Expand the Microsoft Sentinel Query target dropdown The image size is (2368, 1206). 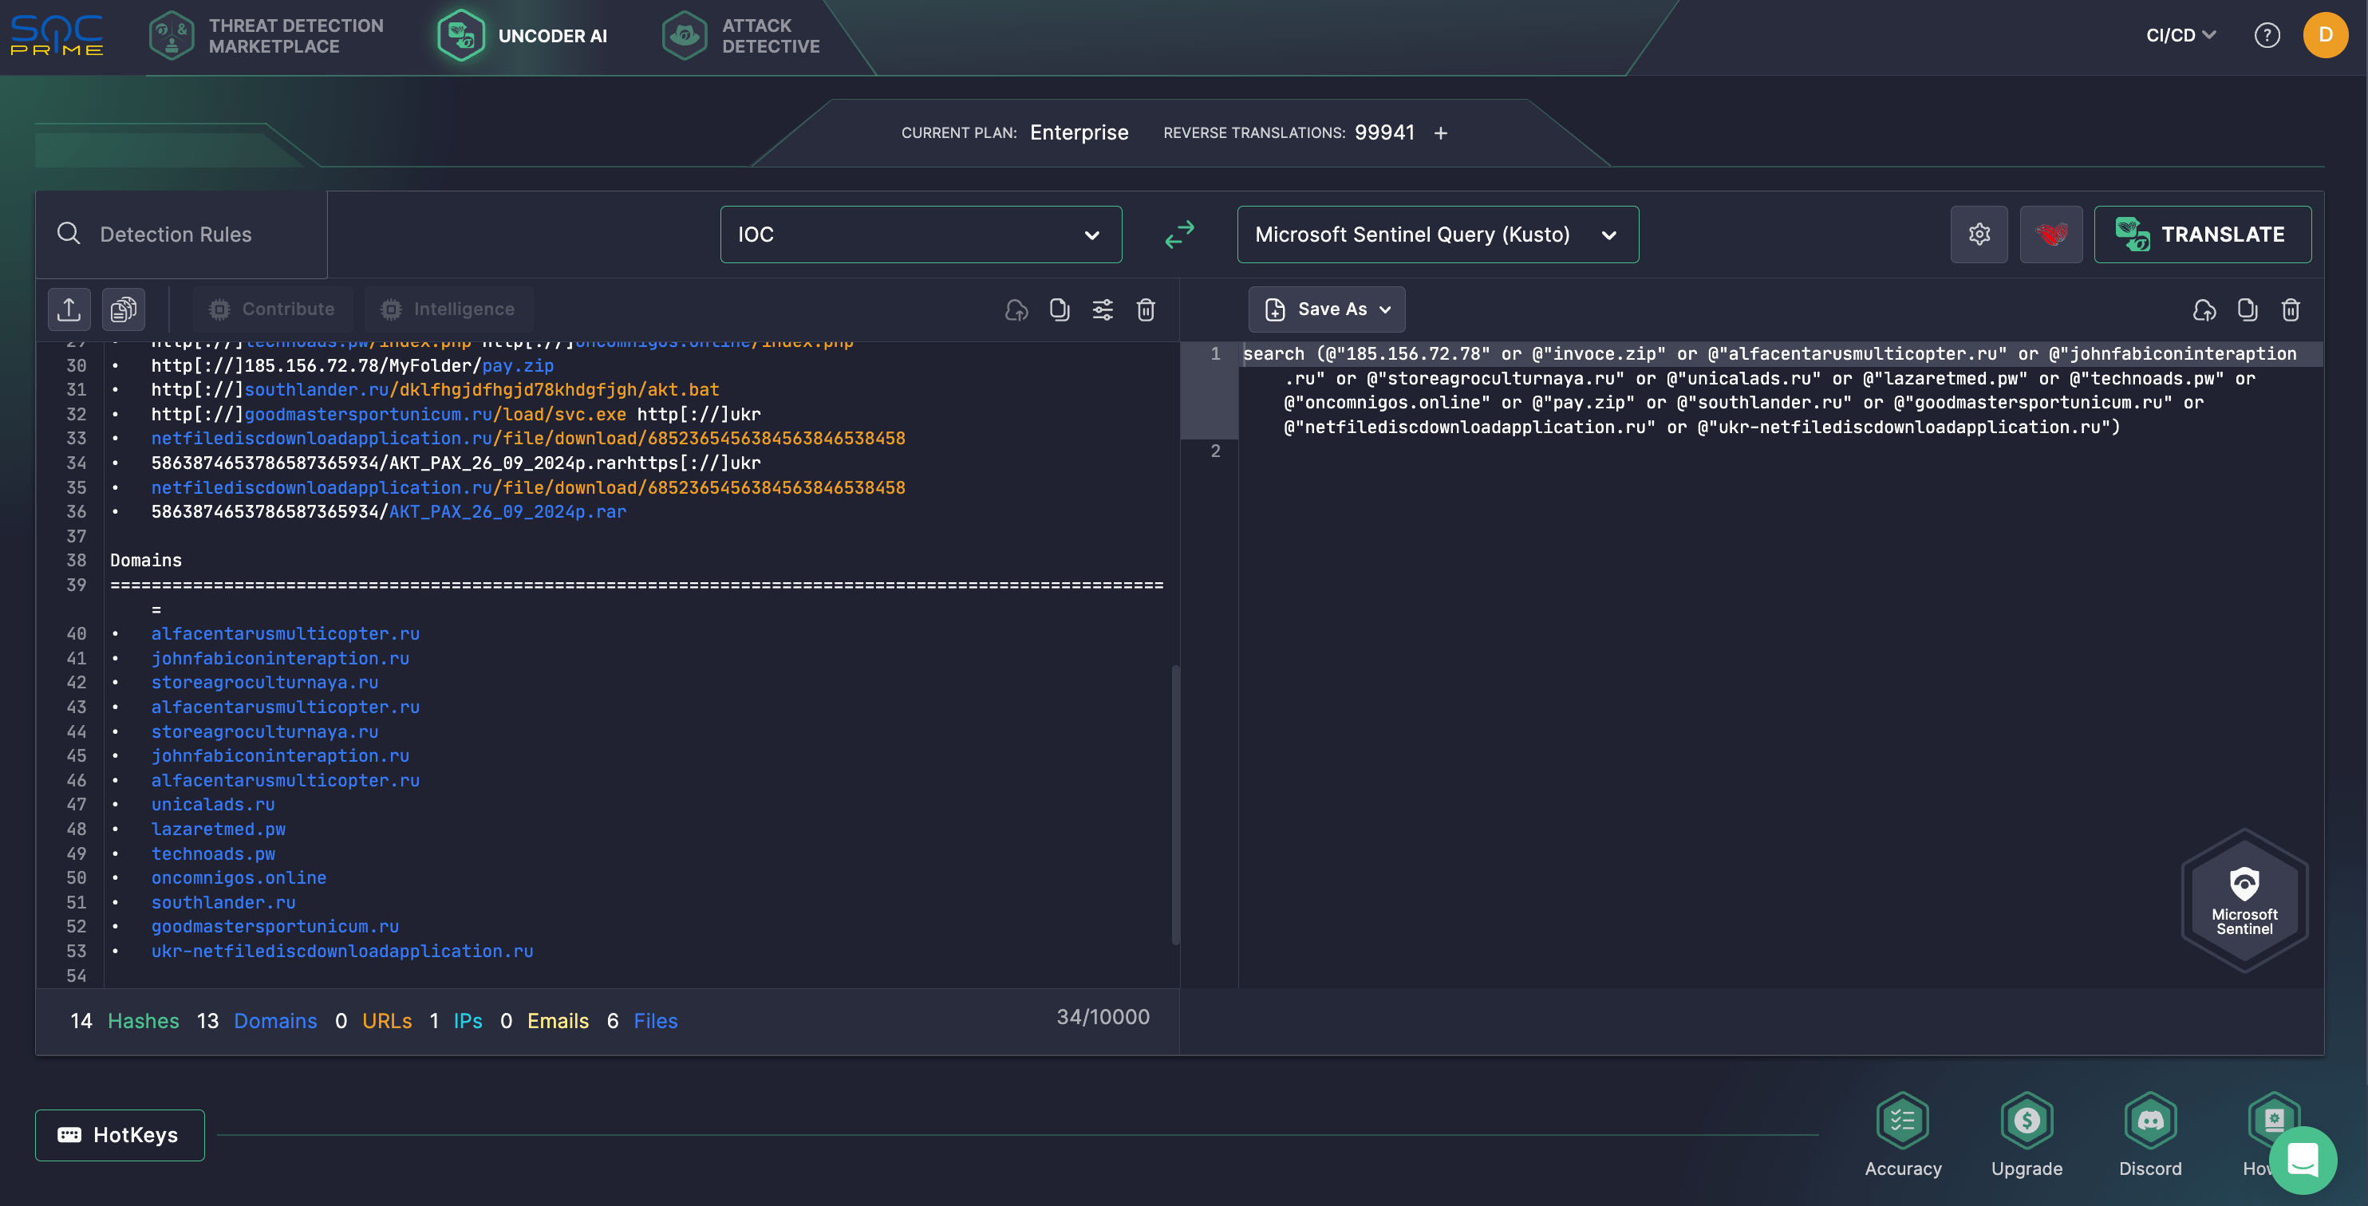click(1606, 234)
